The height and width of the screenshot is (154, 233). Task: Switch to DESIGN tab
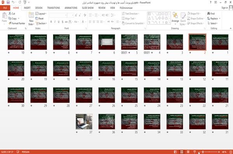pyautogui.click(x=39, y=8)
